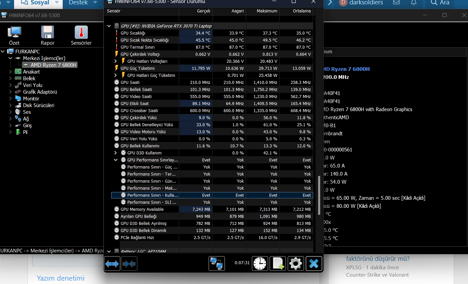This screenshot has height=284, width=468.
Task: Open the Destek forum menu item
Action: click(x=78, y=3)
